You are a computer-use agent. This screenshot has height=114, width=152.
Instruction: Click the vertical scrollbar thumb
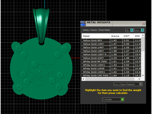[x=143, y=44]
